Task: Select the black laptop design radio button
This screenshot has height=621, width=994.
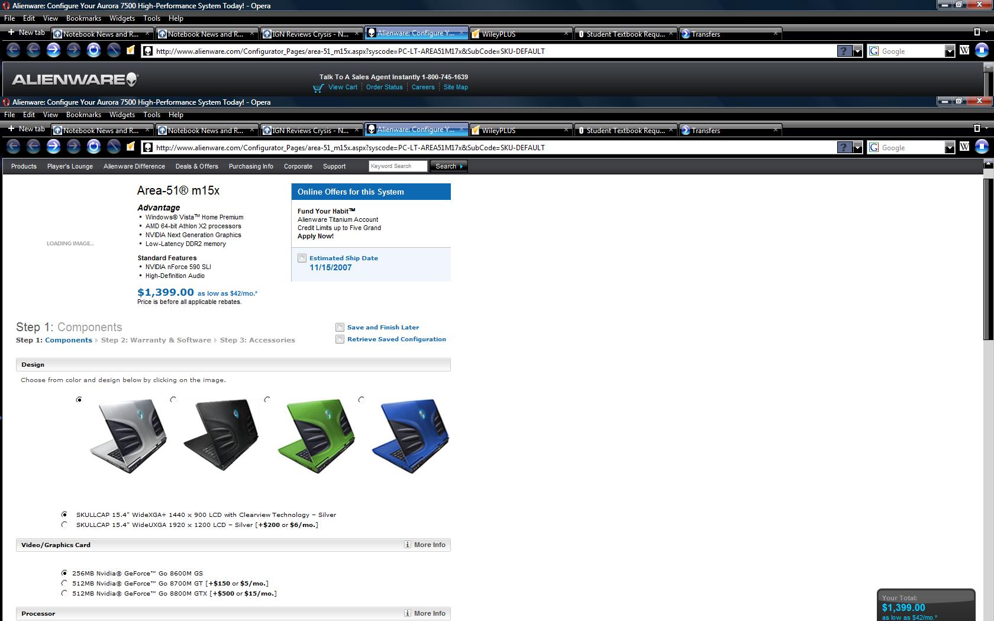Action: point(173,400)
